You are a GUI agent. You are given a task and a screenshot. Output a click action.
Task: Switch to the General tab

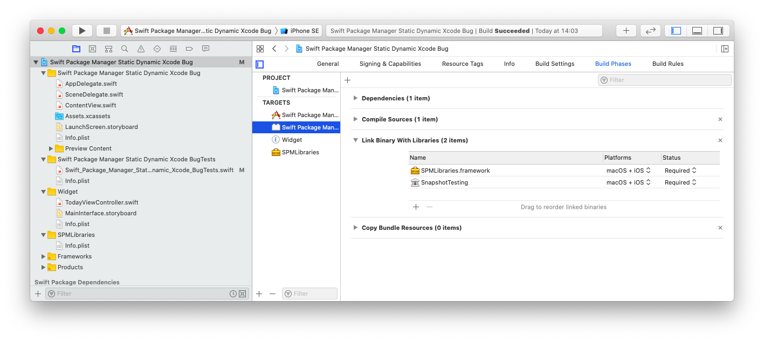pyautogui.click(x=328, y=64)
